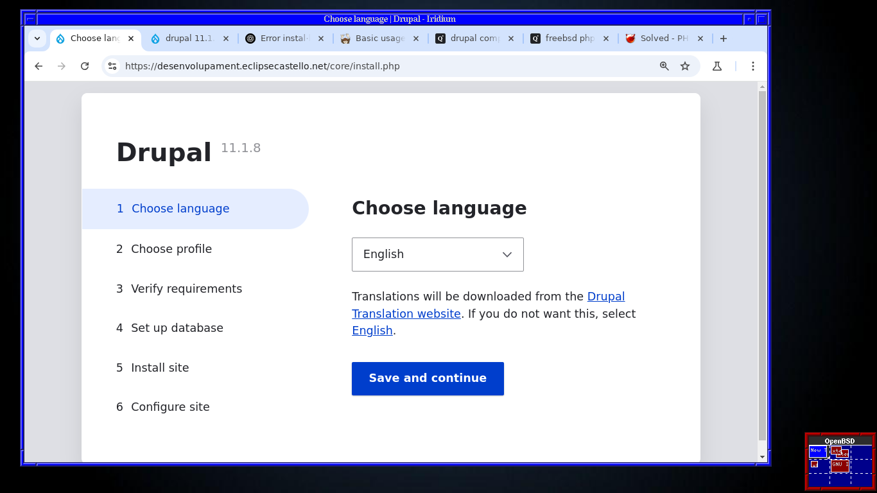Close the 'Choose language' tab
Screen dimensions: 877x493
pyautogui.click(x=131, y=39)
